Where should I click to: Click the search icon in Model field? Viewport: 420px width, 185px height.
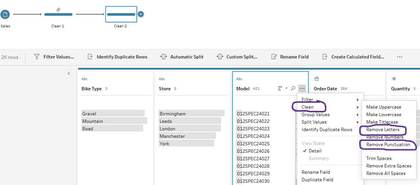click(293, 88)
